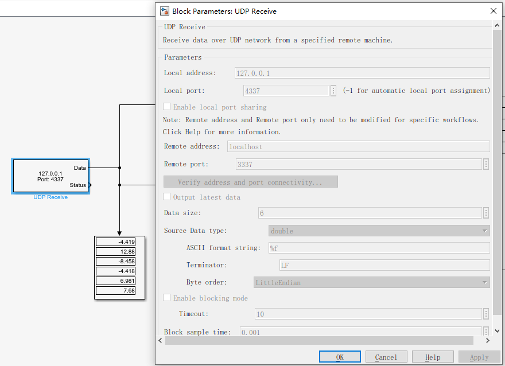Click the vertical scrollbar down arrow
The image size is (505, 366).
tap(497, 330)
